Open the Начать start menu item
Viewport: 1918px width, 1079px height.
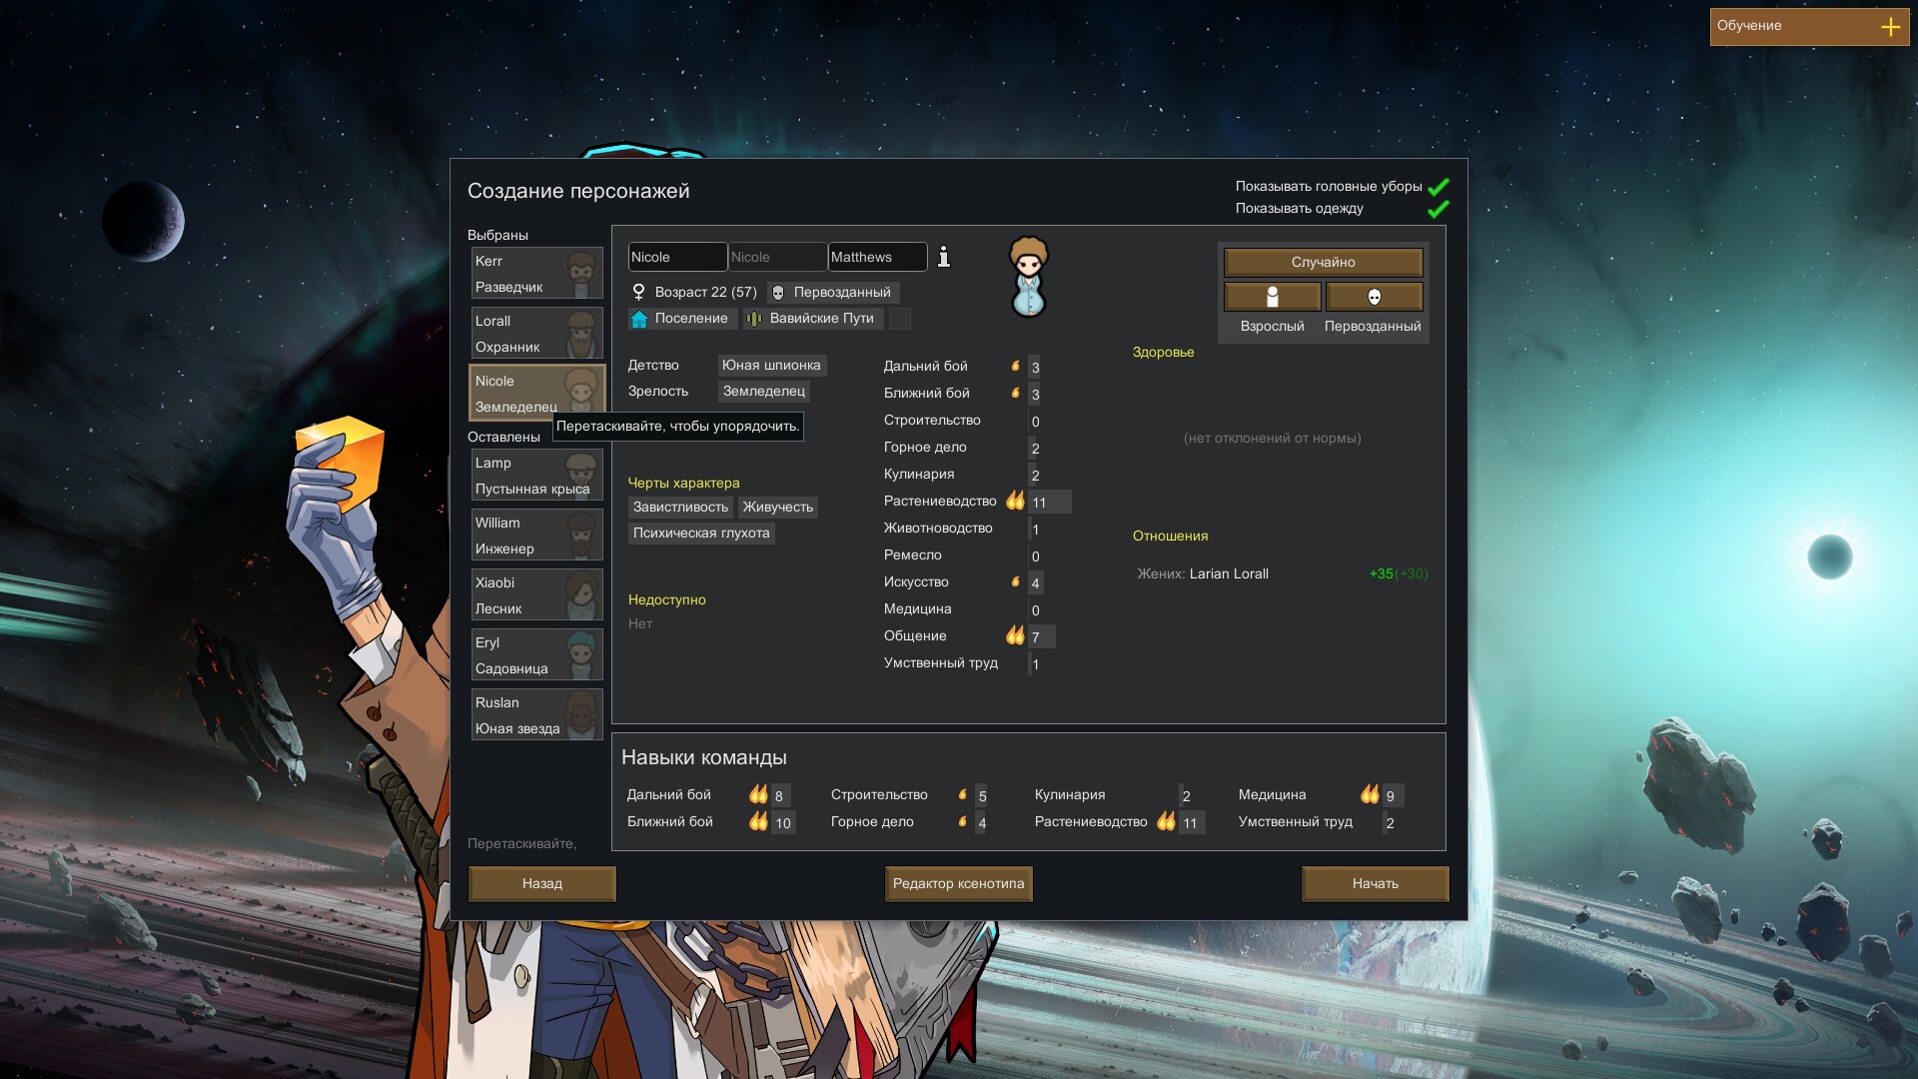tap(1374, 883)
